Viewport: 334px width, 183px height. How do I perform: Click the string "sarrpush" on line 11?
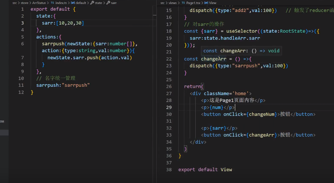[76, 85]
